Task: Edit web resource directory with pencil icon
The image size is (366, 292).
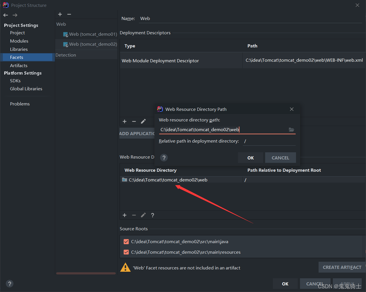Action: (143, 215)
